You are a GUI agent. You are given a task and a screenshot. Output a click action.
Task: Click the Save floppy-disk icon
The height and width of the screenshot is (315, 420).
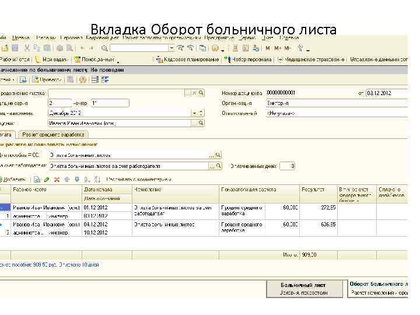point(15,48)
